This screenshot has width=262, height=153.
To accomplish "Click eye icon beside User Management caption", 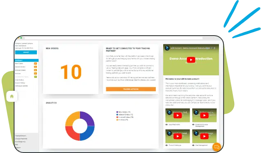I will point(193,145).
